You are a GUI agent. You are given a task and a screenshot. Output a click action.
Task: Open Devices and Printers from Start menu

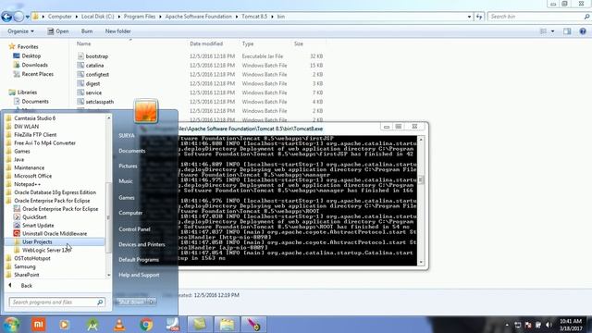142,244
